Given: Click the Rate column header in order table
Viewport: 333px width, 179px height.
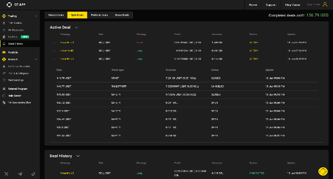Looking at the screenshot, I should pyautogui.click(x=59, y=70).
